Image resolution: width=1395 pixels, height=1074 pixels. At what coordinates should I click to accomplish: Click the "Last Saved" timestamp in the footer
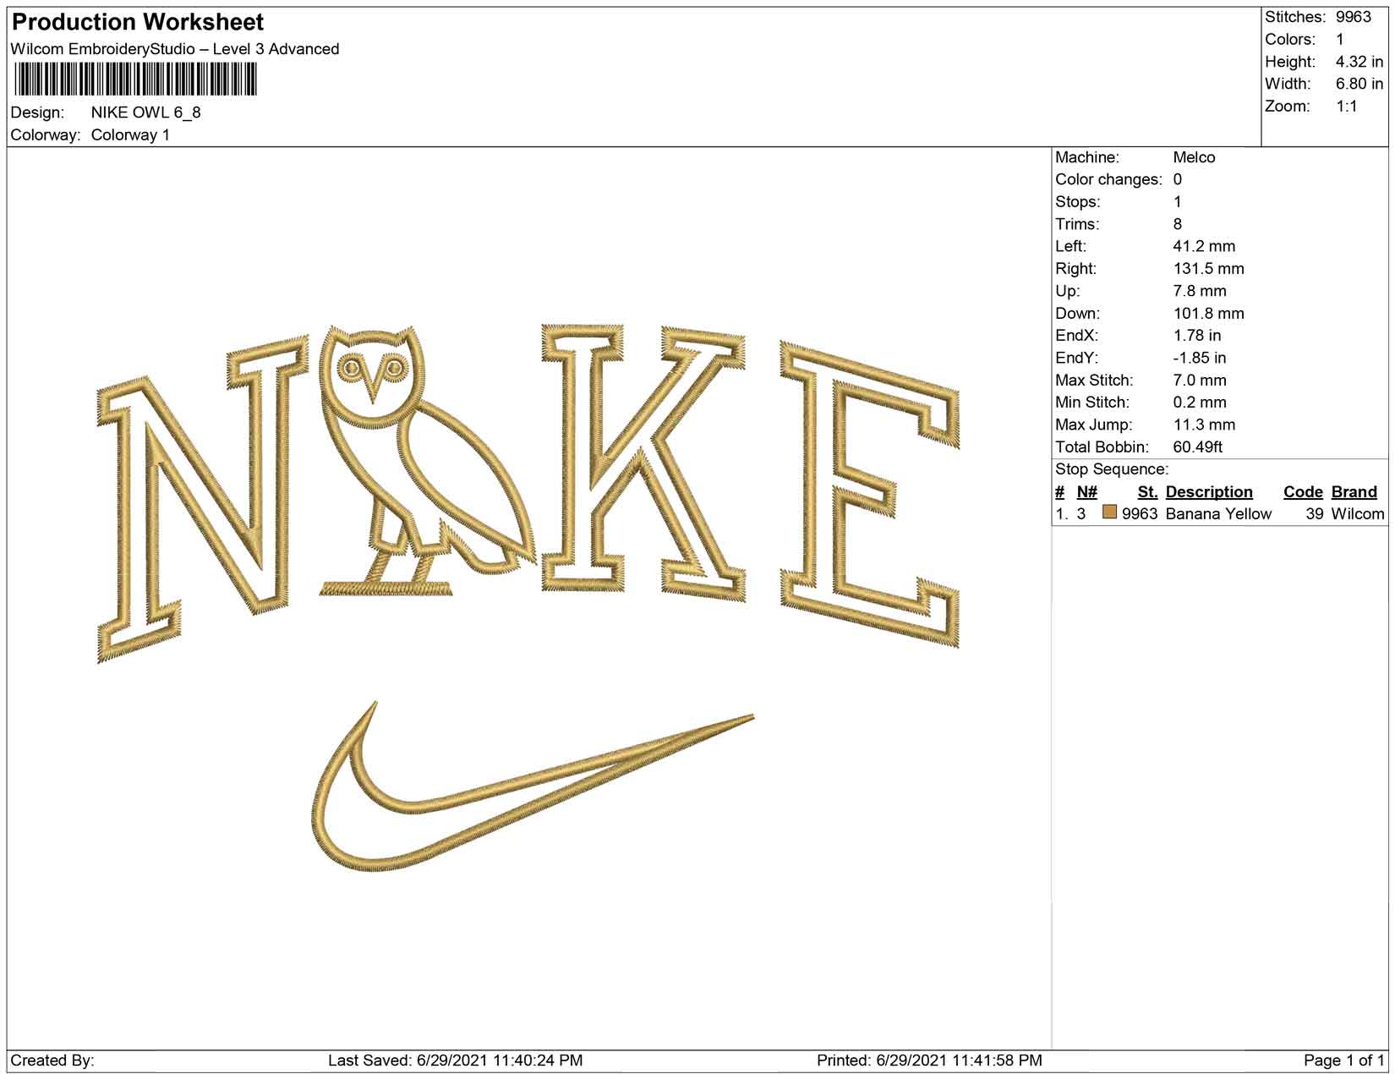coord(455,1060)
